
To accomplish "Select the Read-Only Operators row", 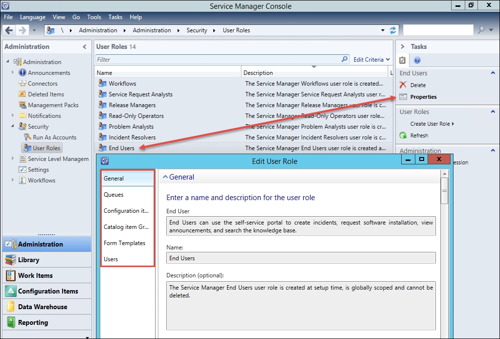I will pos(244,116).
